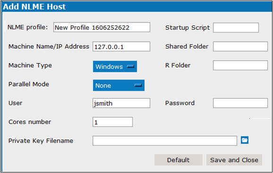
Task: Click the Password input field
Action: point(240,103)
